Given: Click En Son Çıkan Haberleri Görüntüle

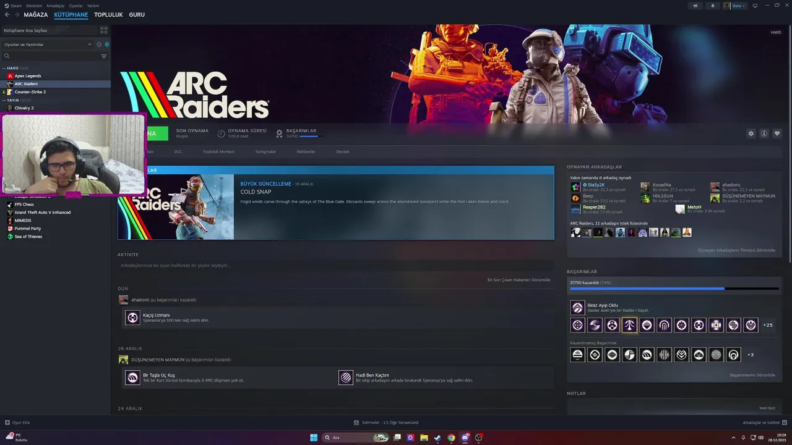Looking at the screenshot, I should (519, 280).
